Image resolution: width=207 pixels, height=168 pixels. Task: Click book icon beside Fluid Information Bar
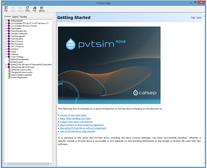click(x=9, y=31)
